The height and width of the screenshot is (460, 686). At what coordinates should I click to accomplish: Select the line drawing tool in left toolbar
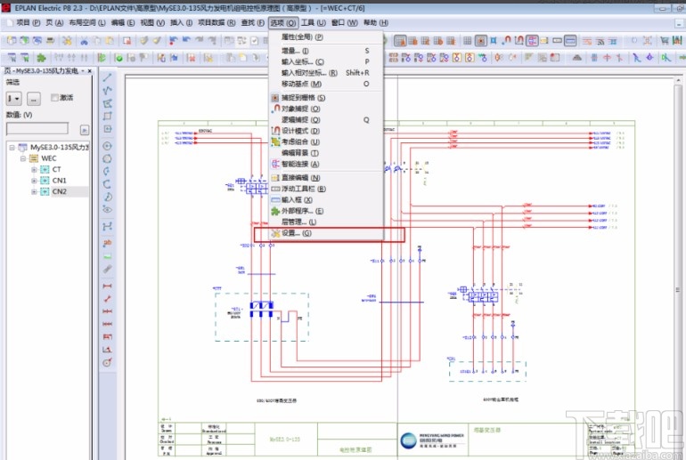point(108,77)
